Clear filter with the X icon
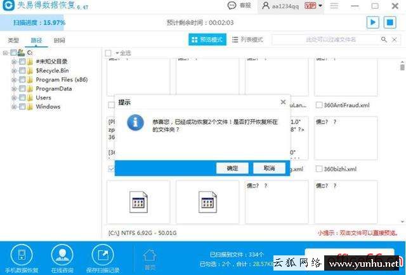The image size is (406, 275). pos(394,39)
